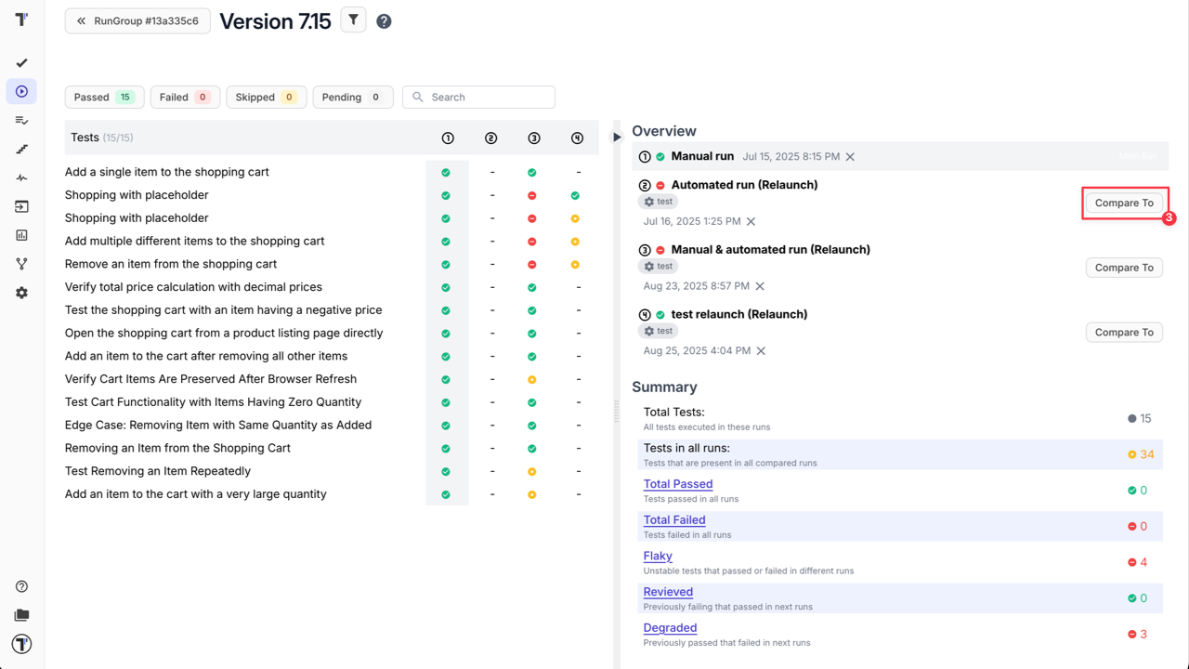The height and width of the screenshot is (669, 1189).
Task: Open the help question-mark next to Version 7.15
Action: pyautogui.click(x=384, y=20)
